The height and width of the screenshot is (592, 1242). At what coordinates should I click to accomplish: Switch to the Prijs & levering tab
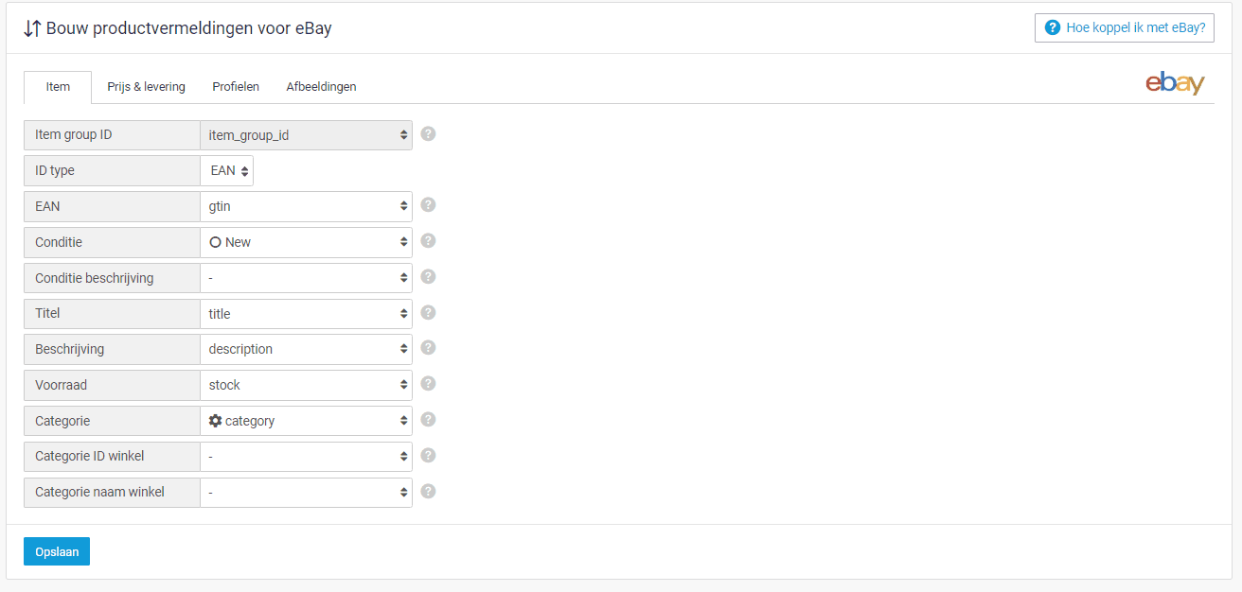click(x=146, y=86)
